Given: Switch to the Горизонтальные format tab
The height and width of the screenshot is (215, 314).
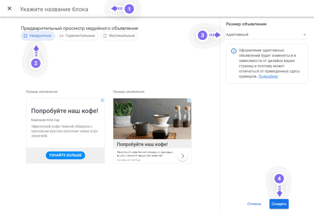Looking at the screenshot, I should tap(77, 36).
